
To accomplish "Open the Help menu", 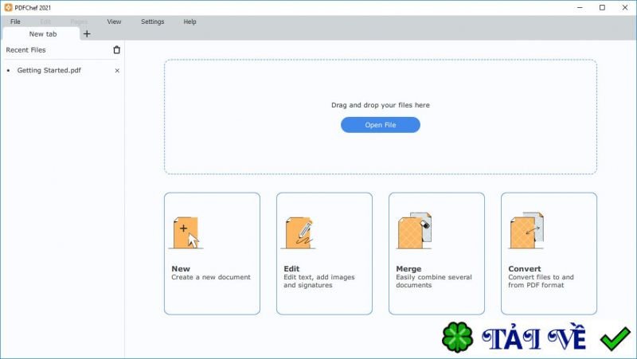I will pos(190,21).
